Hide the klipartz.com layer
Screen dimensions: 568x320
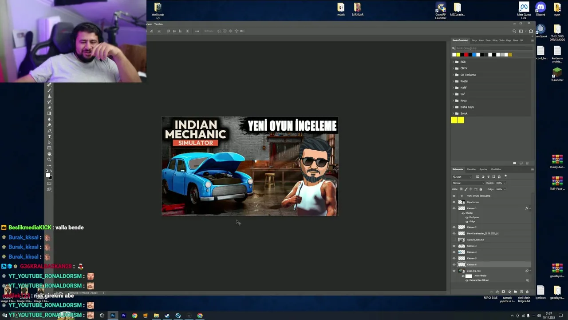pos(454,202)
